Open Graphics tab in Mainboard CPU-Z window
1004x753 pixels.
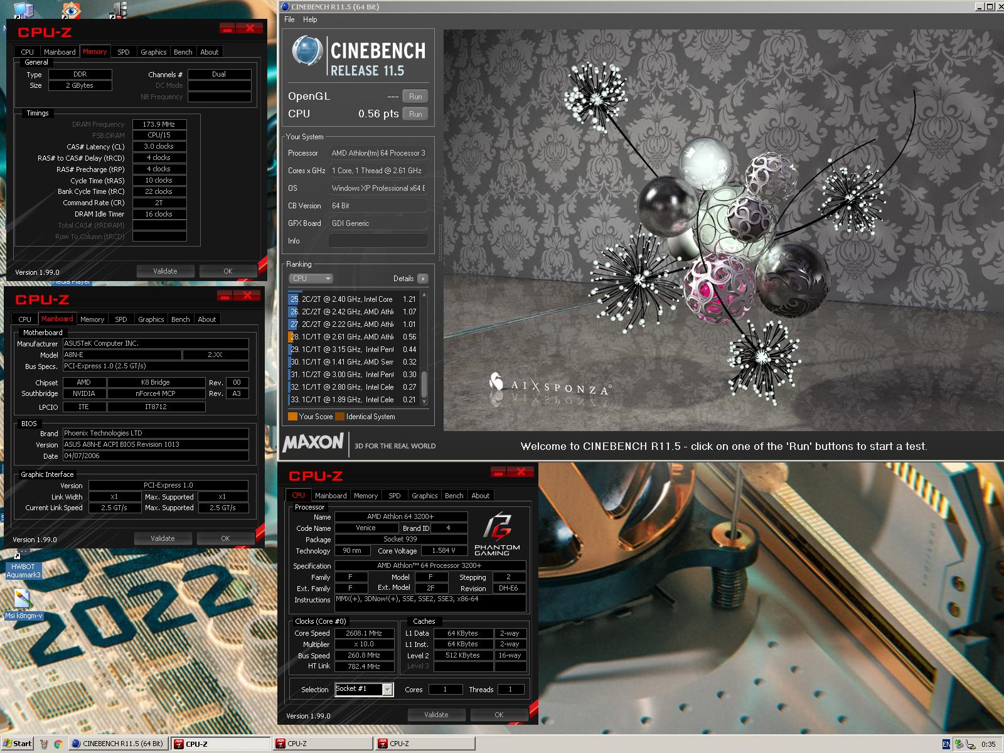pos(151,319)
